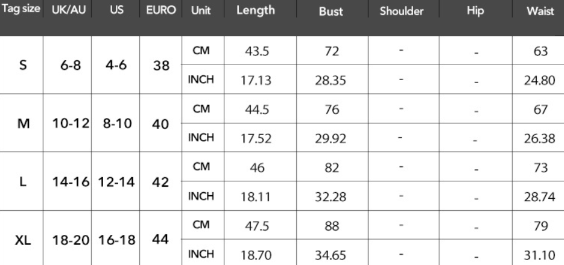The width and height of the screenshot is (564, 265).
Task: Click the Hip column header
Action: point(475,10)
